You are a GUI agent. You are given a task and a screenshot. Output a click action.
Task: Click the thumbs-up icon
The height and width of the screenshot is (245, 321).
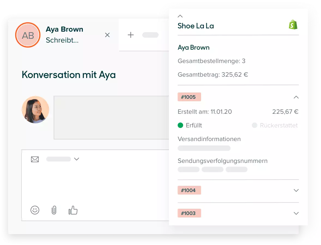click(73, 210)
